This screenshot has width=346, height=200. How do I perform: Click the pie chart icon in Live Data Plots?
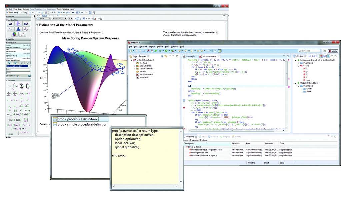(14, 34)
